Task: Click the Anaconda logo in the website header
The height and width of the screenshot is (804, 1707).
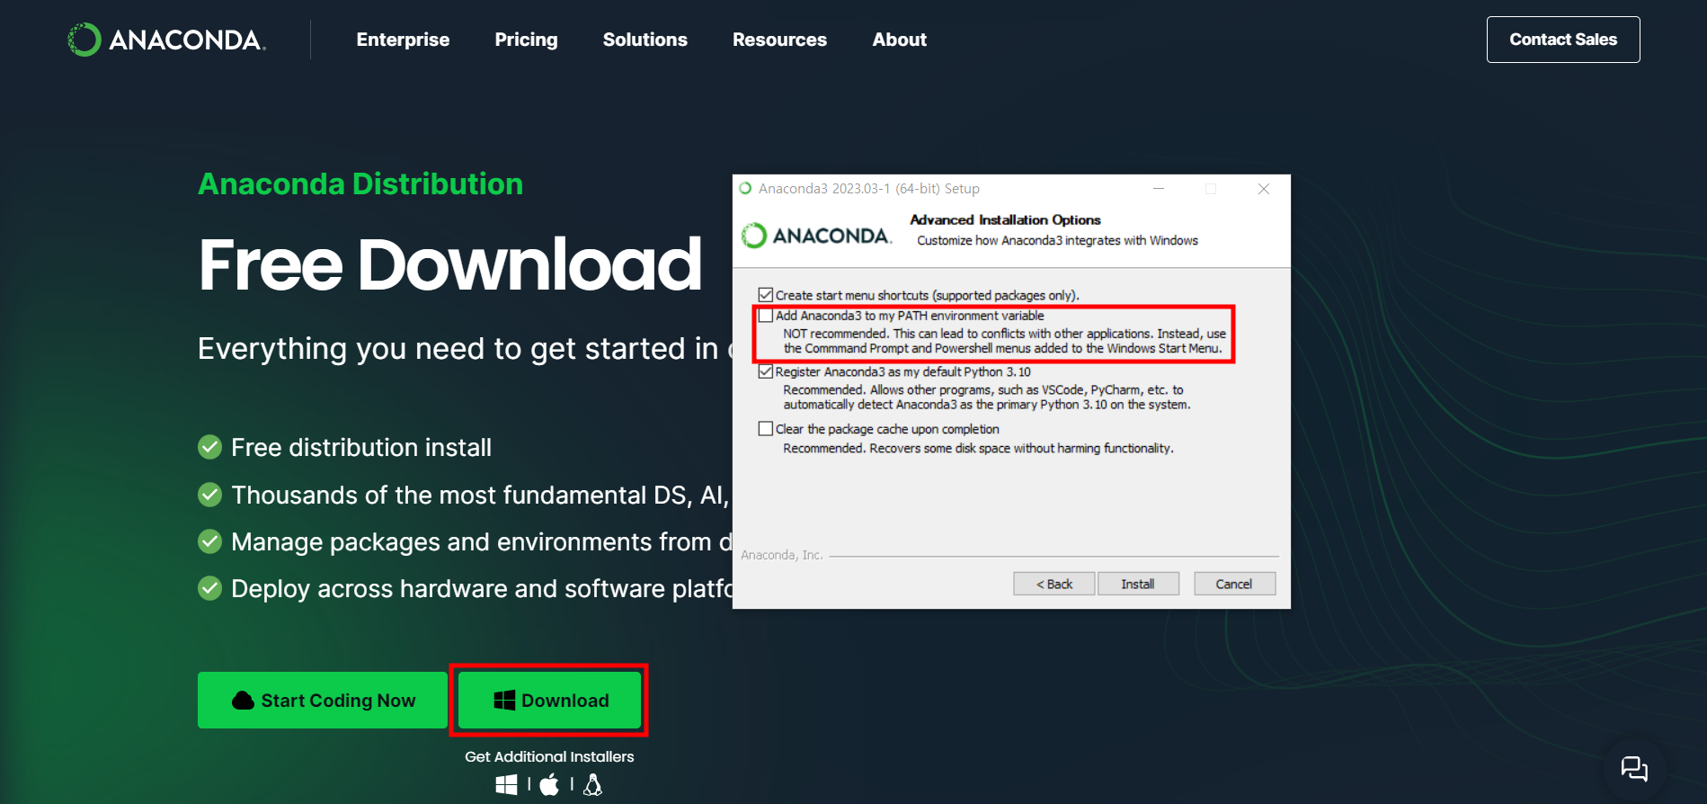Action: coord(167,40)
